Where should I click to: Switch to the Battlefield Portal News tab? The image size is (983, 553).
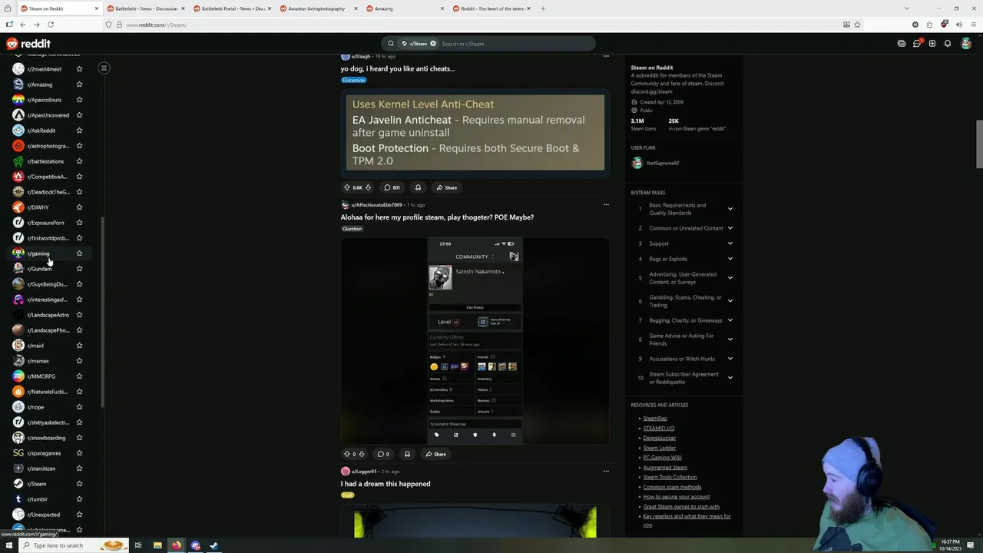pos(231,8)
